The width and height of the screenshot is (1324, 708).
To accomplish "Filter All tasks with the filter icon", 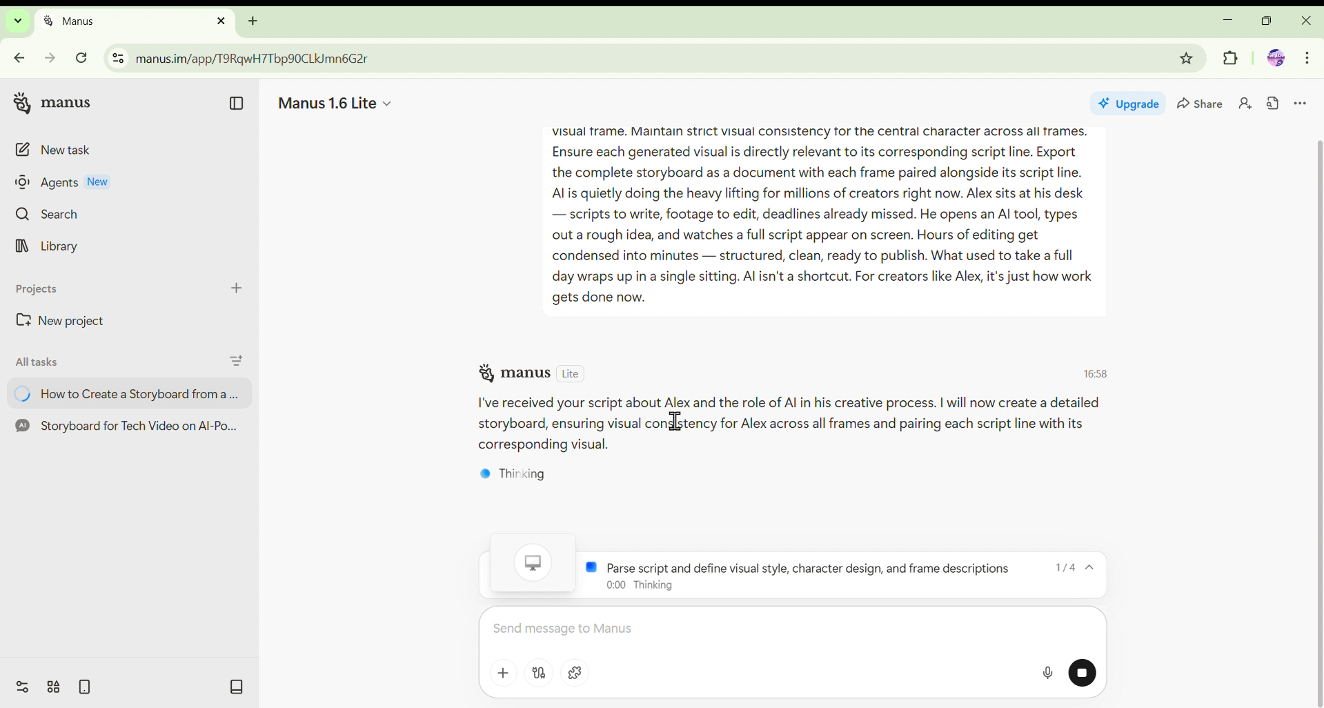I will (x=236, y=362).
